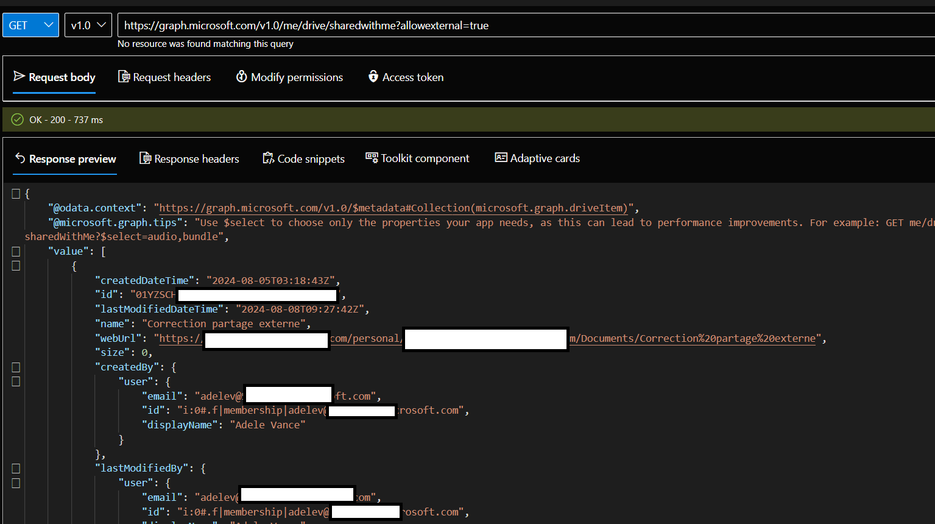Open the Access token tab
Image resolution: width=935 pixels, height=524 pixels.
406,77
